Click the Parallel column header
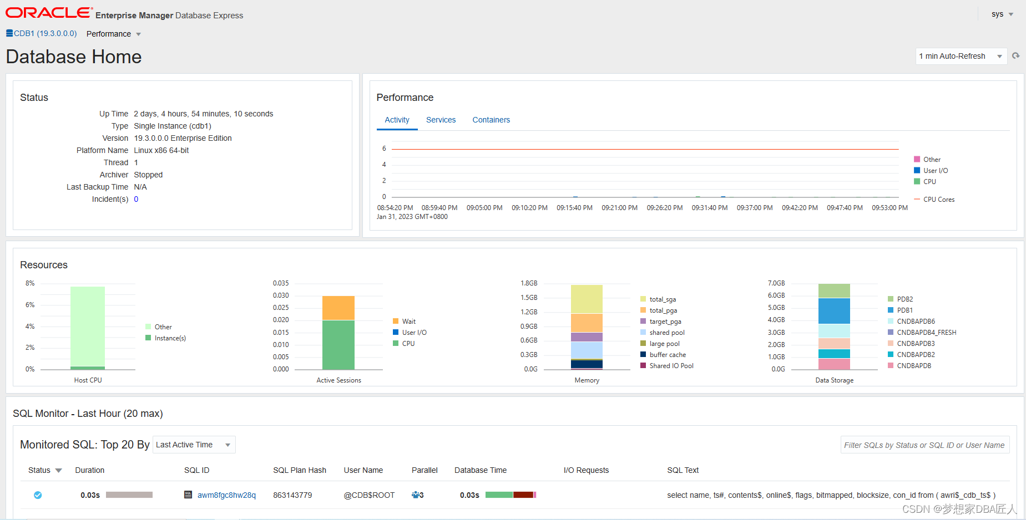This screenshot has width=1026, height=520. point(424,470)
